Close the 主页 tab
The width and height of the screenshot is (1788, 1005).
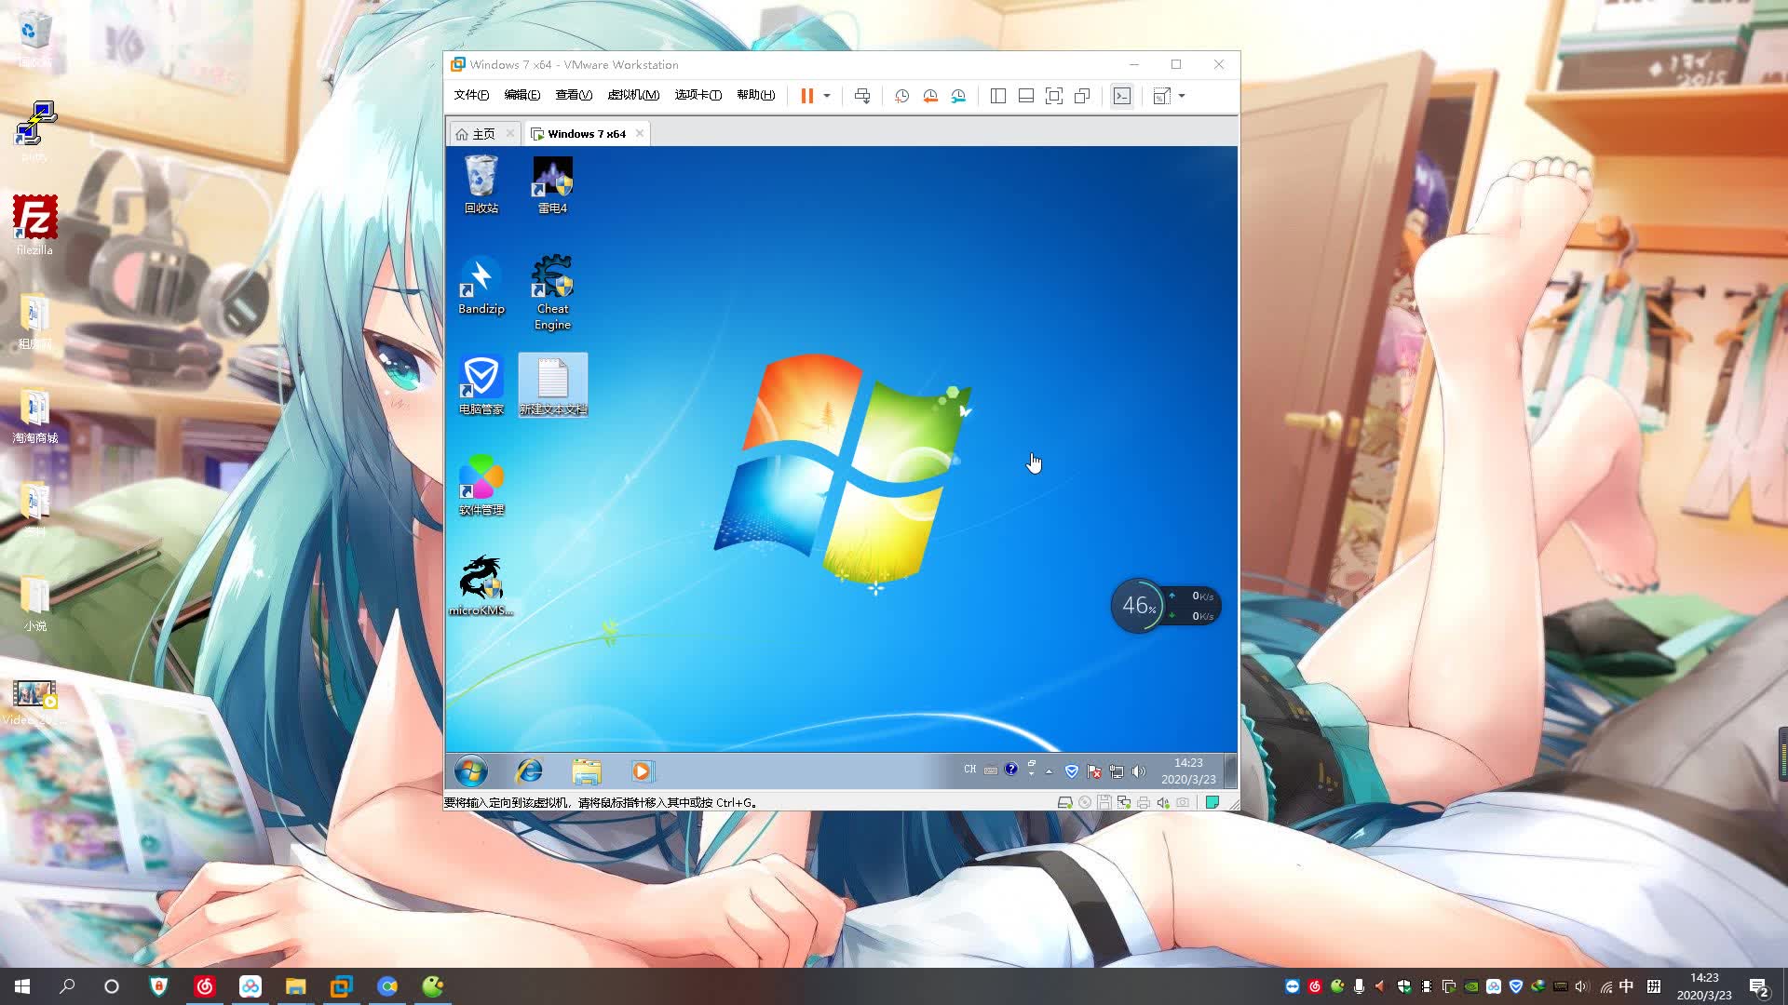point(510,133)
